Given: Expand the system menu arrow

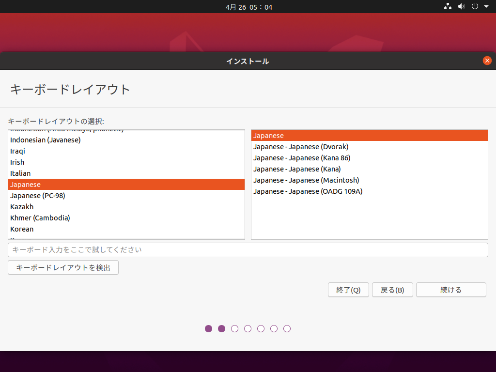Looking at the screenshot, I should point(486,6).
